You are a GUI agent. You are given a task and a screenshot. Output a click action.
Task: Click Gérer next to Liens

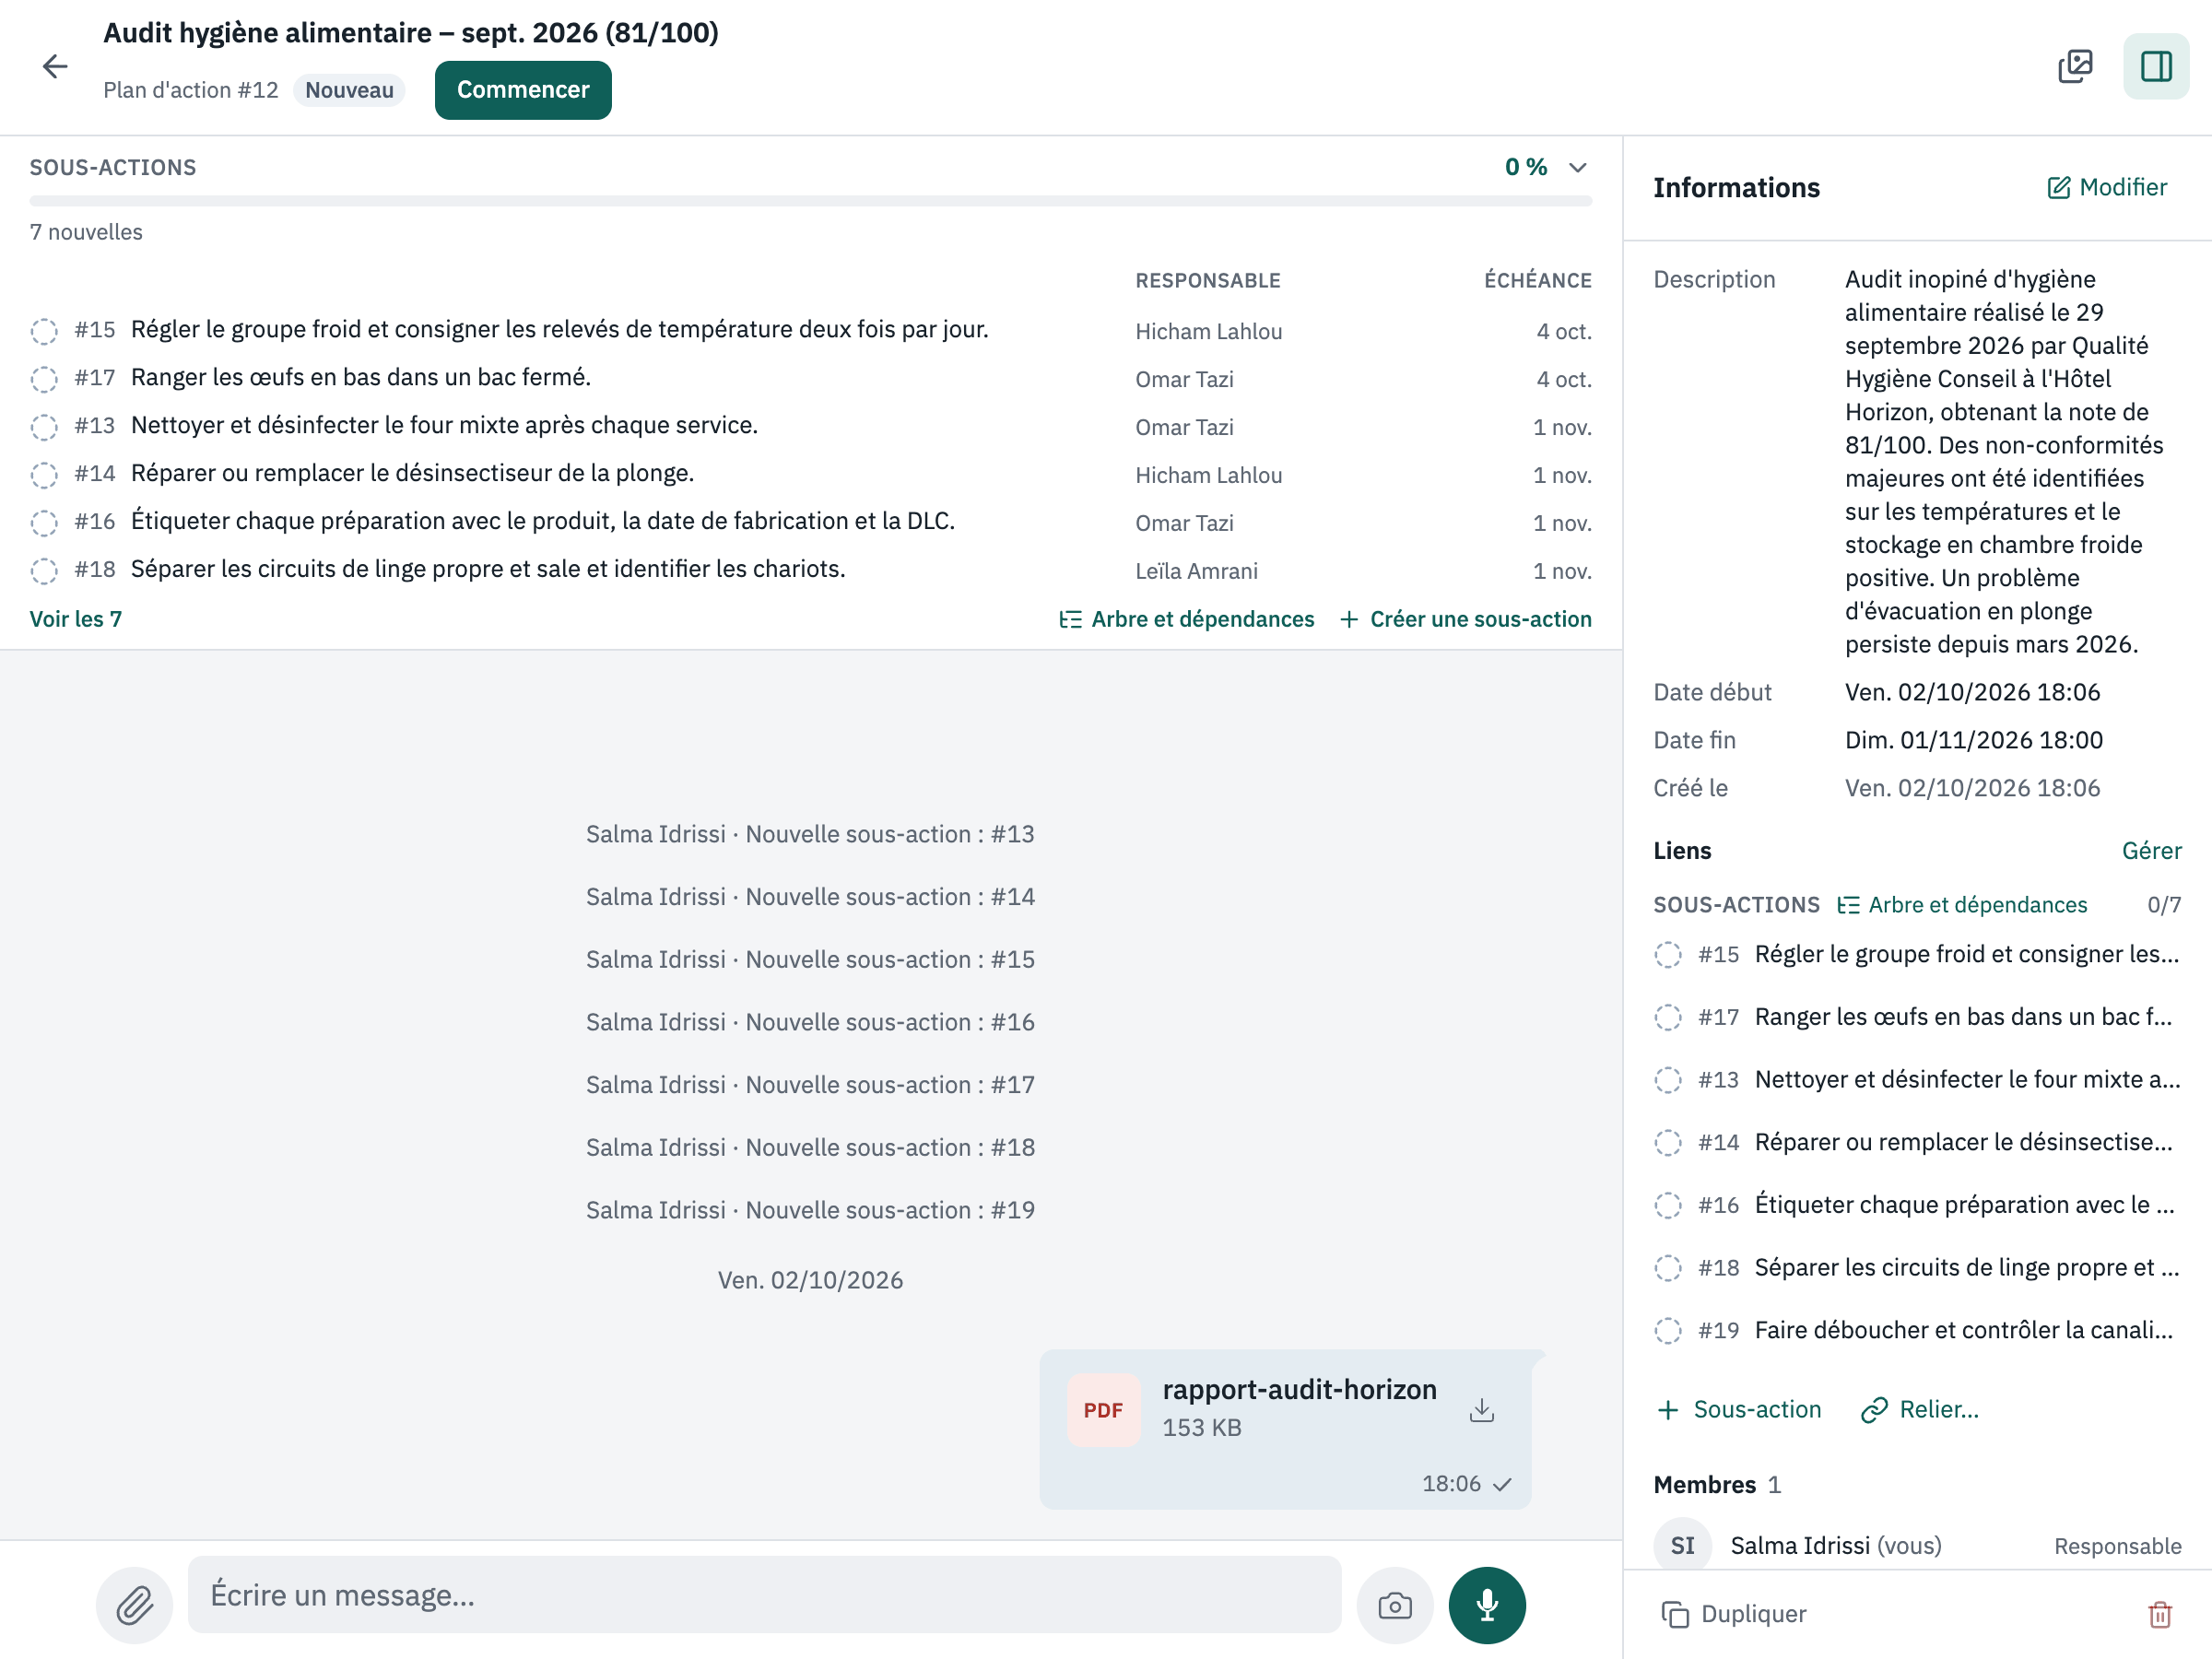click(x=2151, y=850)
